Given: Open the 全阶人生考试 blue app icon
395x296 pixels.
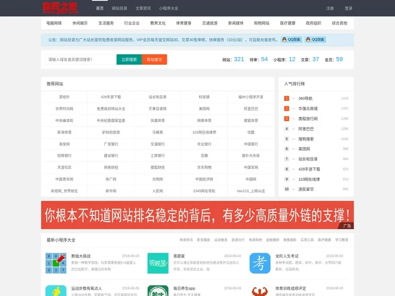Looking at the screenshot, I should pos(260,263).
